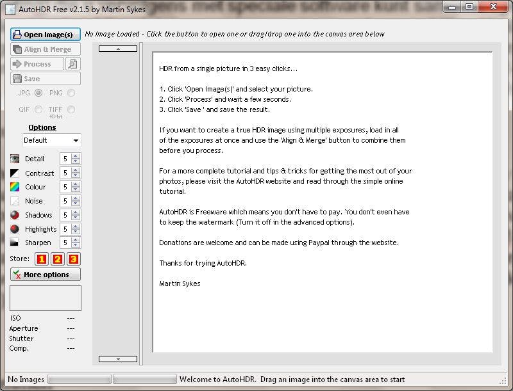Viewport: 513px width, 391px height.
Task: Decrease the Sharpen value with down arrow
Action: (76, 245)
